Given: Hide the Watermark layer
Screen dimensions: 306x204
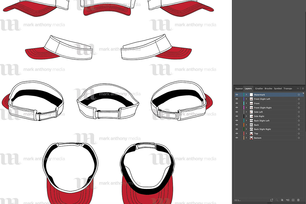Looking at the screenshot, I should pos(237,95).
